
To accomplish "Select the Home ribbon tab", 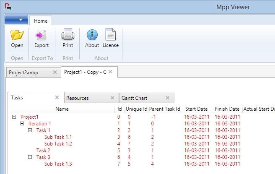I will tap(41, 21).
